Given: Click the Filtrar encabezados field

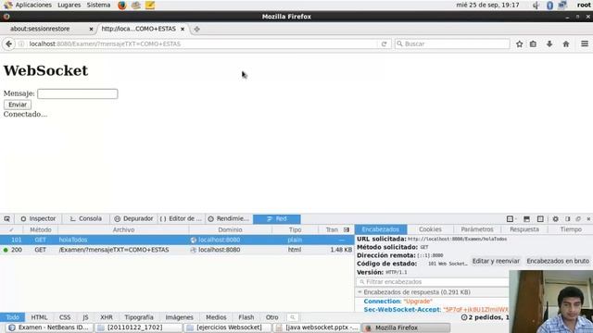Looking at the screenshot, I should tap(433, 281).
